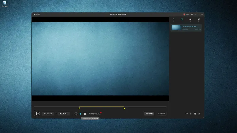Click the trash delete icon at panel bottom
This screenshot has height=133, width=237.
pos(195,113)
